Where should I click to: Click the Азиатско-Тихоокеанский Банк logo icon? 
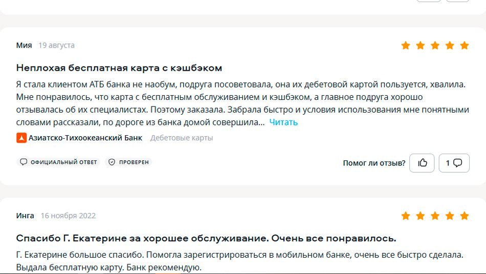point(21,138)
